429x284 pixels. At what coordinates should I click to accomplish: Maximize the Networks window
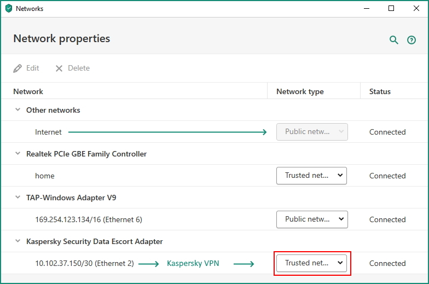391,9
